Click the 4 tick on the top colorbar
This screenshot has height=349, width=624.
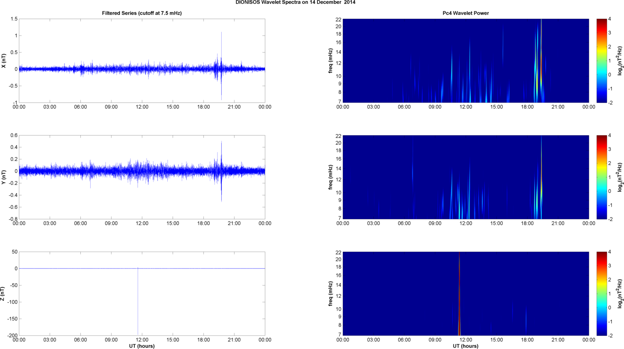click(610, 19)
